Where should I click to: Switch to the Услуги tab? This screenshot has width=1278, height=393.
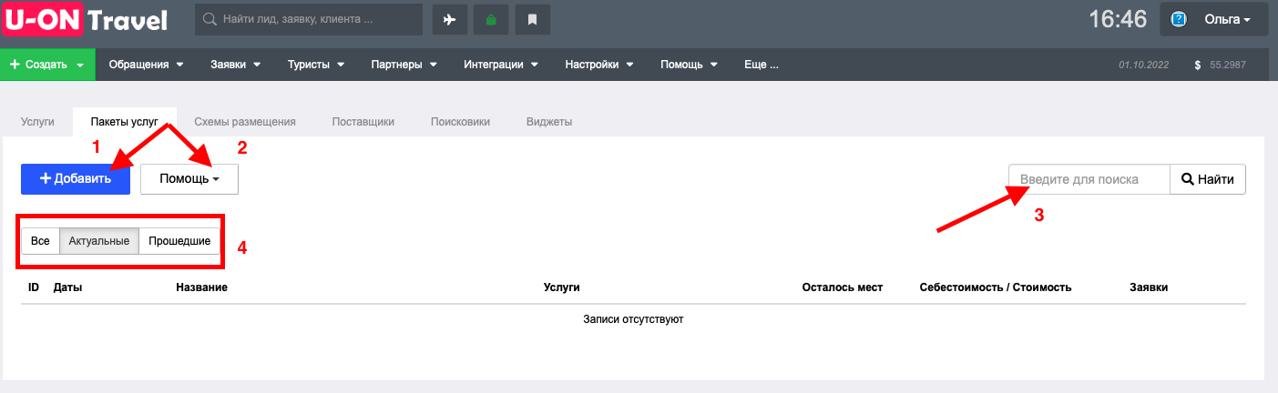pyautogui.click(x=37, y=121)
